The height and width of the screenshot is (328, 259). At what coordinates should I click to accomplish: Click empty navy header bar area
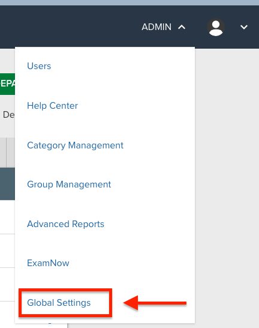69,27
